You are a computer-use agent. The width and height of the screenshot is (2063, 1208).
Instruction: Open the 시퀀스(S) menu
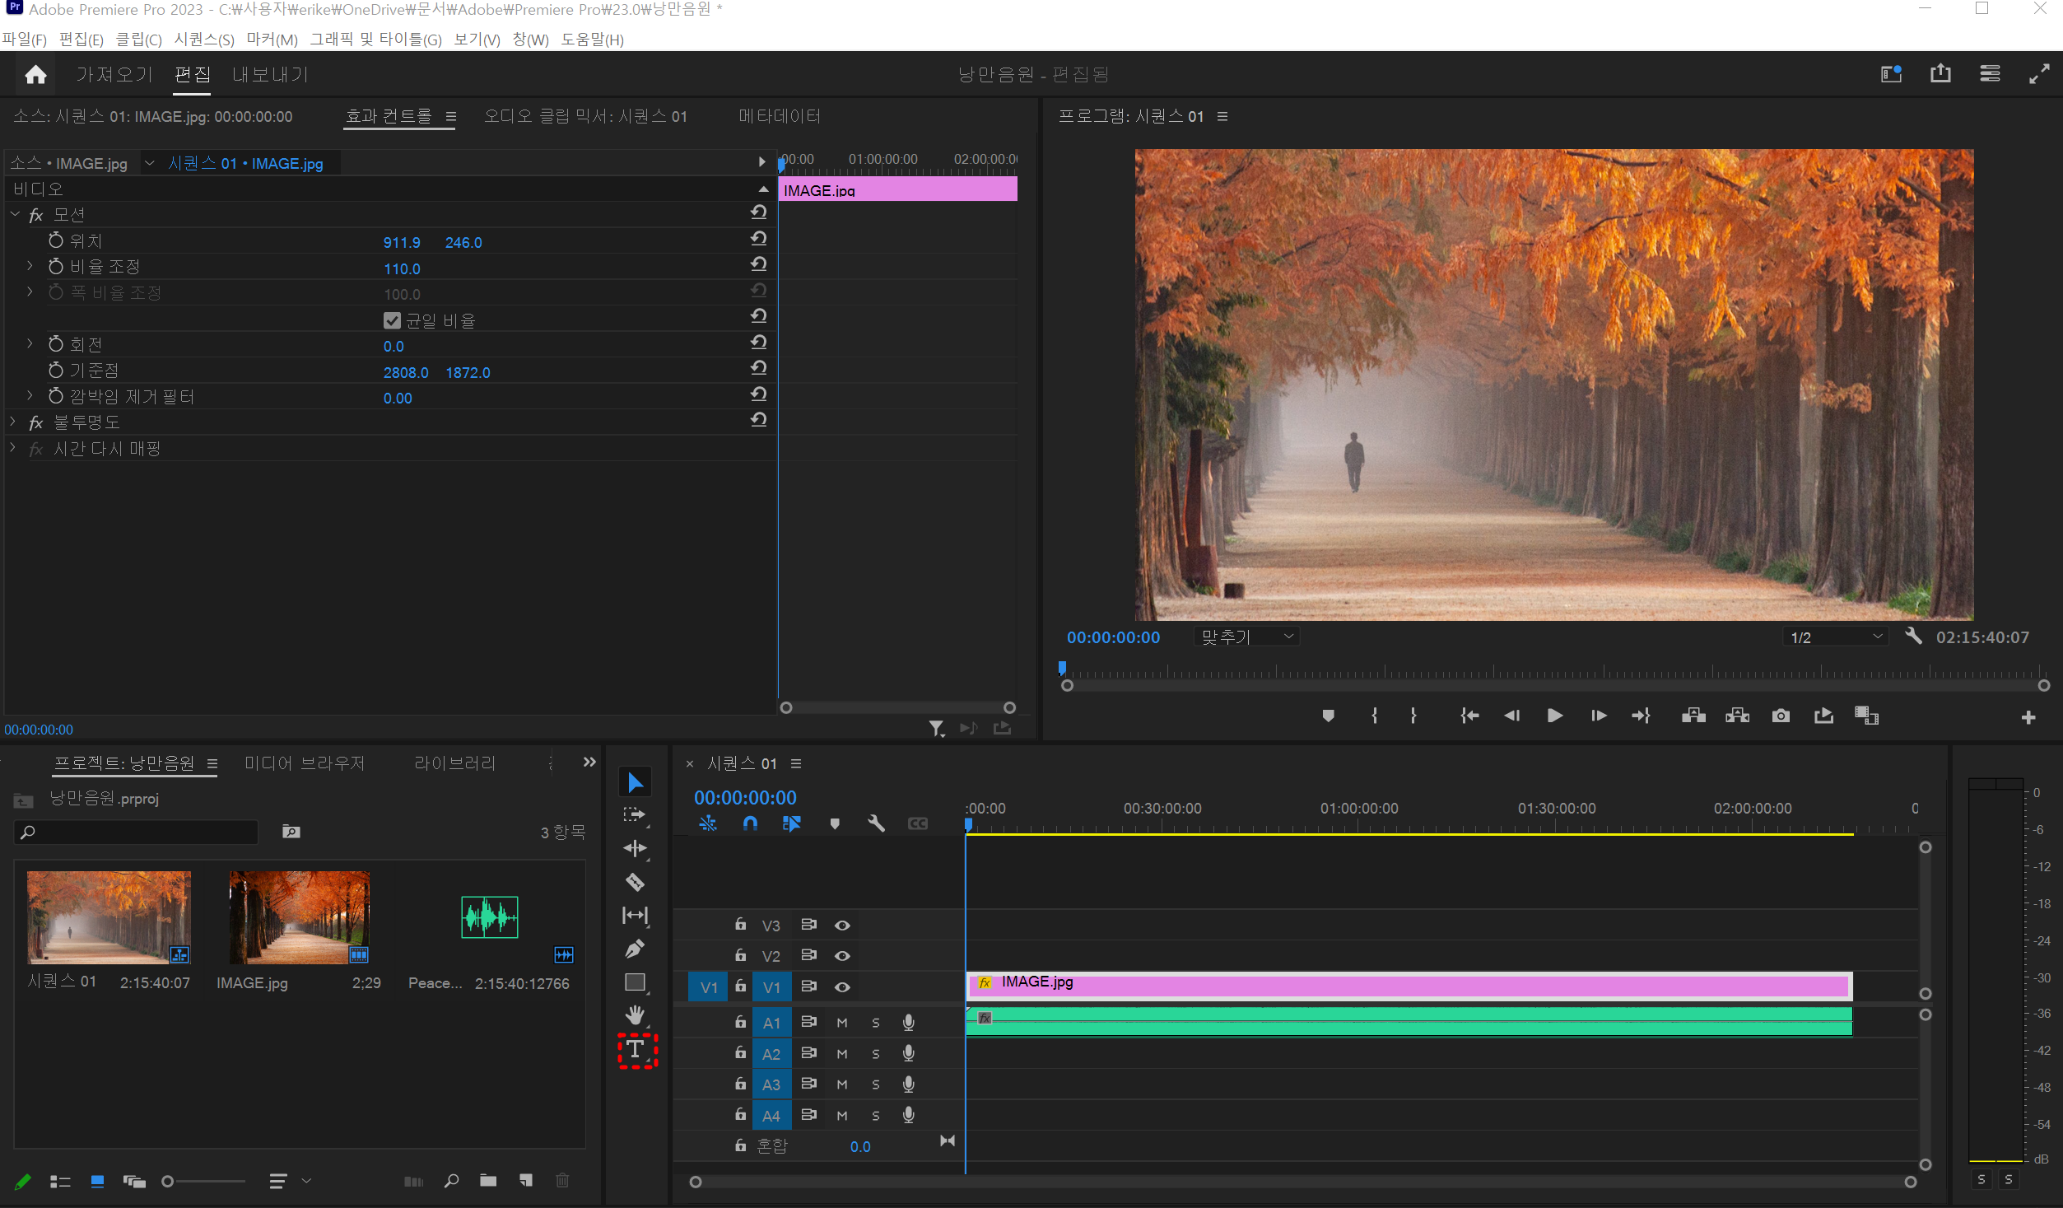[x=203, y=40]
